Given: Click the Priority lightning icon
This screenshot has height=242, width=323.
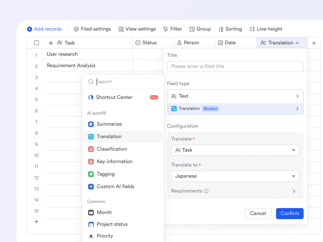Looking at the screenshot, I should coord(91,236).
